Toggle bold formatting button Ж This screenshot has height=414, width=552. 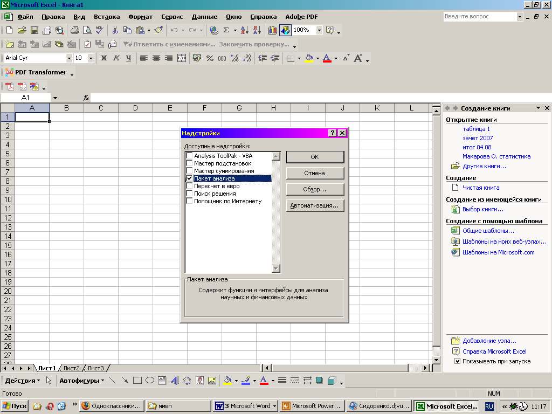click(104, 58)
